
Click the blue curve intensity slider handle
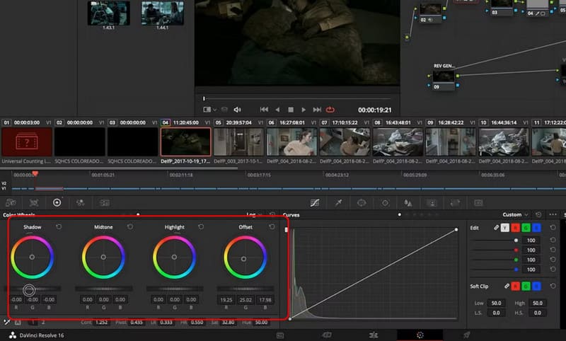click(x=516, y=270)
